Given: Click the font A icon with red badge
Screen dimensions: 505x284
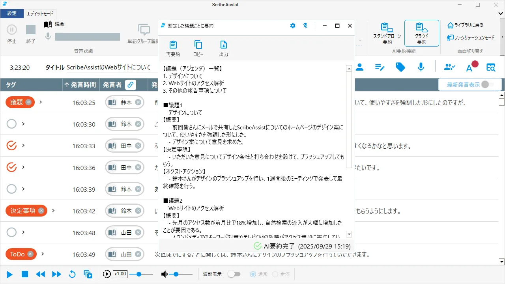Looking at the screenshot, I should (471, 66).
